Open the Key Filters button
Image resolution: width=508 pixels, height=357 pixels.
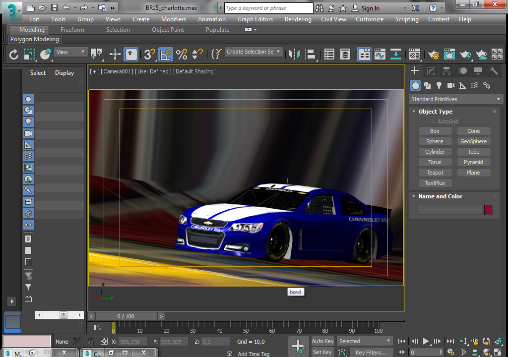371,352
